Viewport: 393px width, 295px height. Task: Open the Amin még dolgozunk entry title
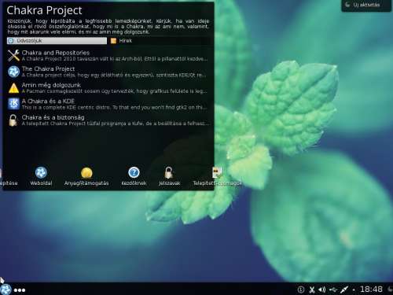pyautogui.click(x=51, y=85)
